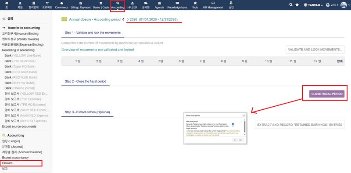Open the TAIWAN entity dropdown
Screen dimensions: 351x173
click(313, 5)
